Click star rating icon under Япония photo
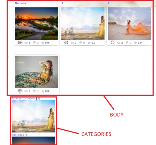The image size is (156, 145). coord(43,43)
